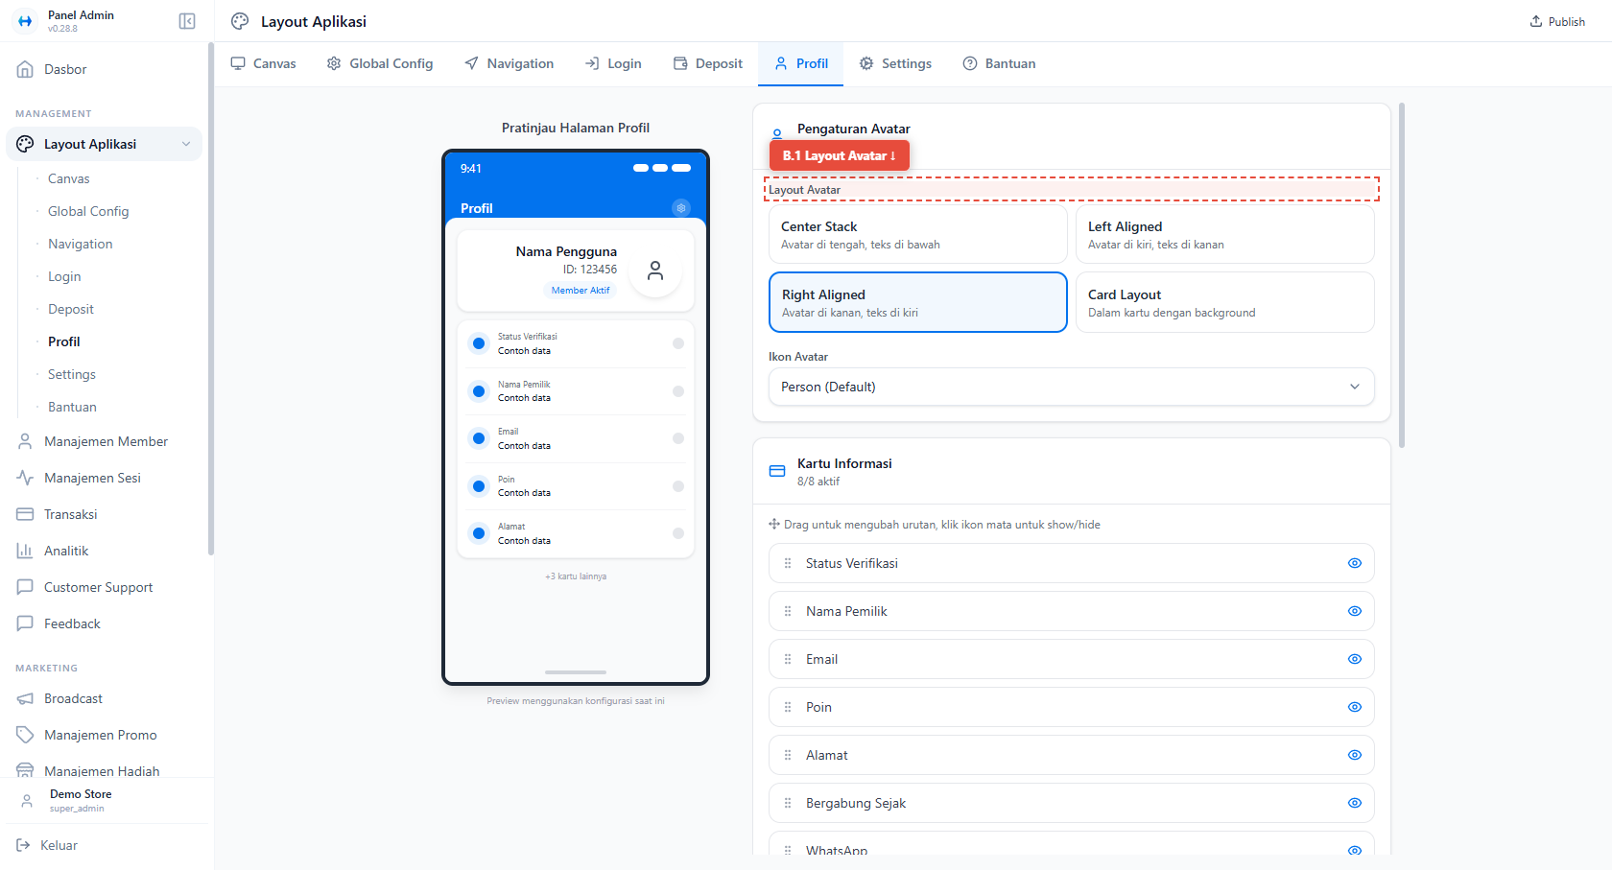The height and width of the screenshot is (870, 1612).
Task: Switch to the Navigation tab
Action: click(x=509, y=63)
